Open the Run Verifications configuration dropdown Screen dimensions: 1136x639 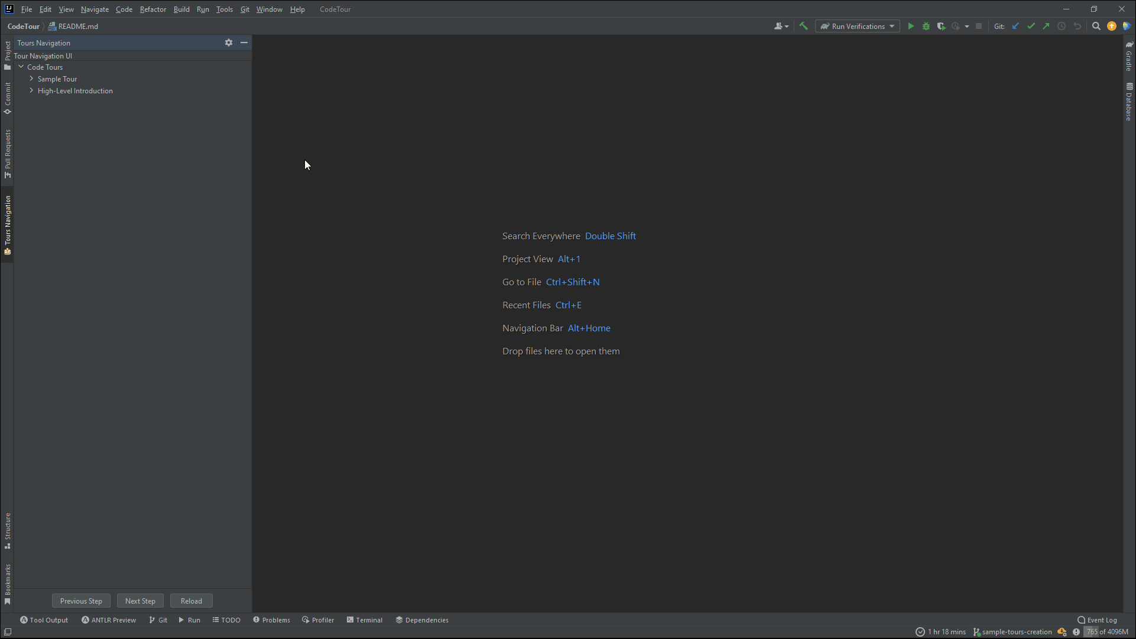(x=858, y=26)
